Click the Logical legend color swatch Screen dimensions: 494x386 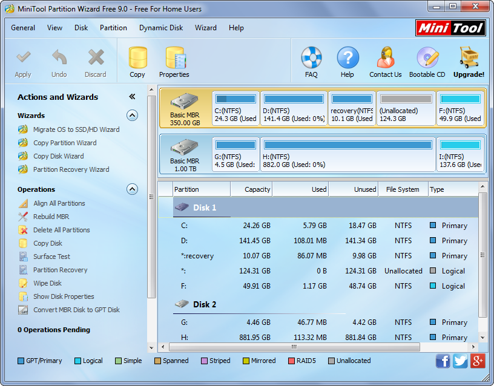(x=77, y=361)
